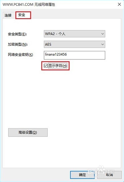This screenshot has width=124, height=182.
Task: Click the 网络安全密钥(K) field label
Action: [20, 54]
